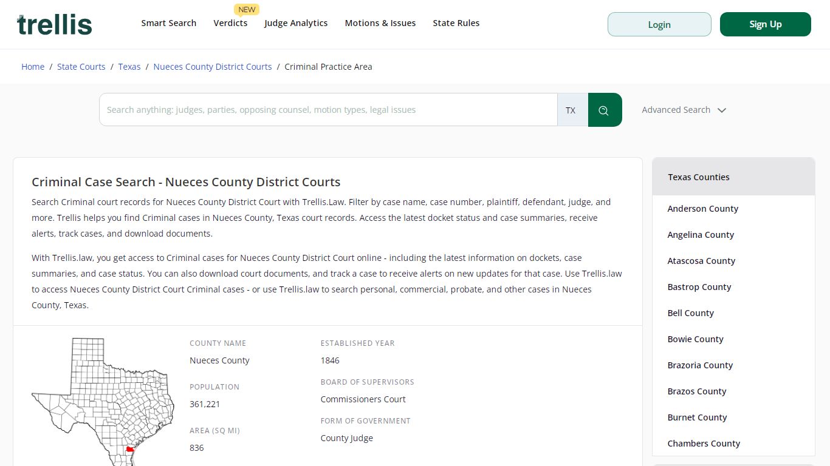Open the TX state selector

click(572, 110)
